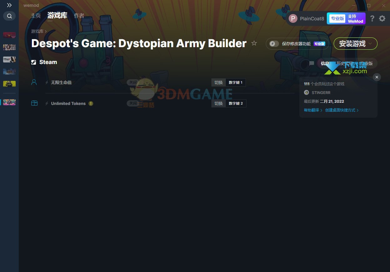This screenshot has width=390, height=272.
Task: Click 切换 button for Unlimited Tokens
Action: click(x=219, y=103)
